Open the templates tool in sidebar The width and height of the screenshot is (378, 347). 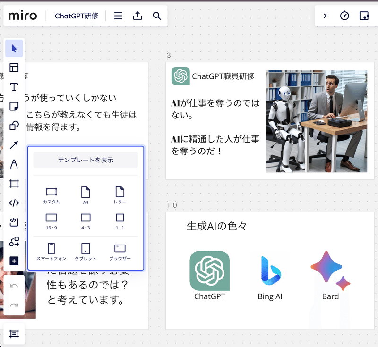click(14, 68)
